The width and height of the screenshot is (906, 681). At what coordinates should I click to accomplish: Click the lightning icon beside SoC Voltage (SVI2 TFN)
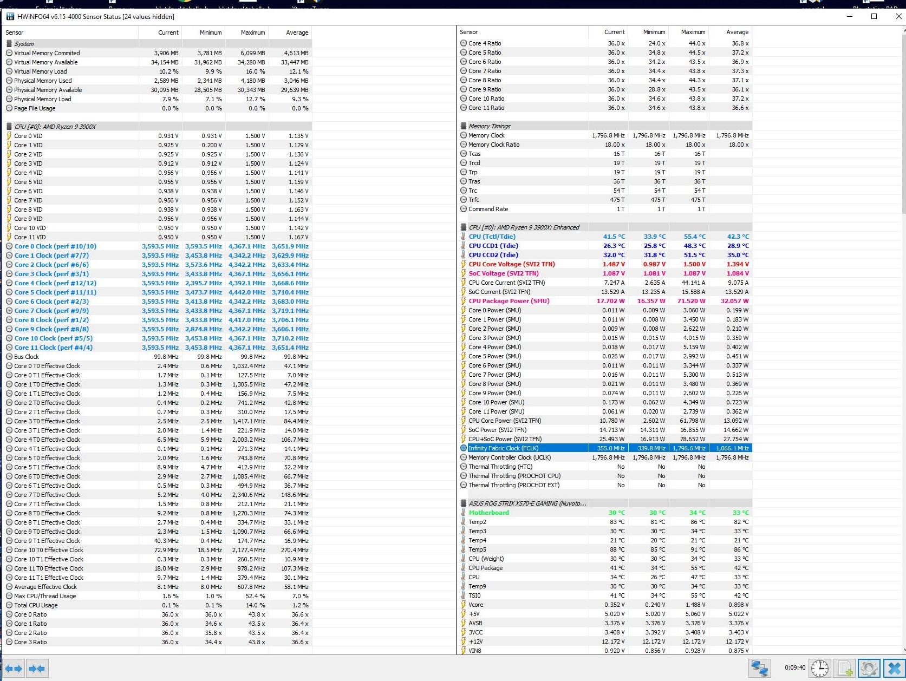point(464,273)
